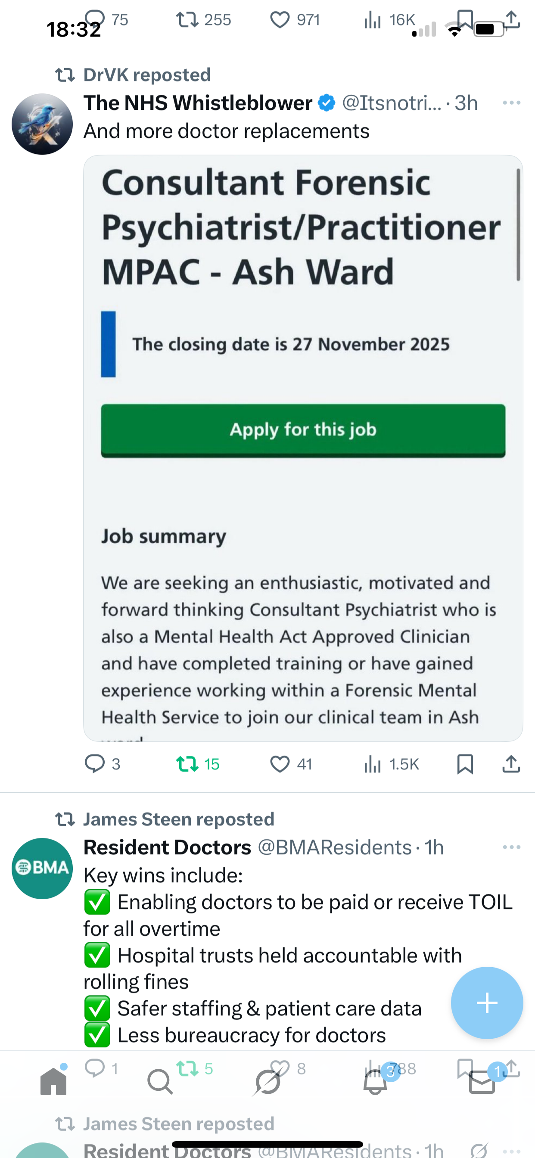Share the NHS Whistleblower post
This screenshot has height=1158, width=535.
511,764
